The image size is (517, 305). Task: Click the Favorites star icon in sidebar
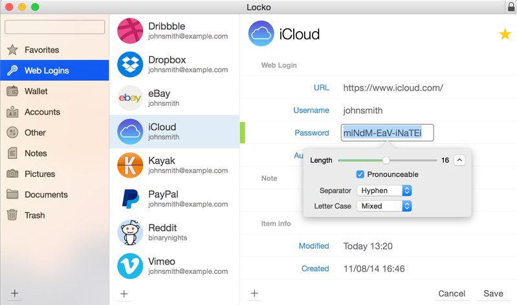click(12, 50)
